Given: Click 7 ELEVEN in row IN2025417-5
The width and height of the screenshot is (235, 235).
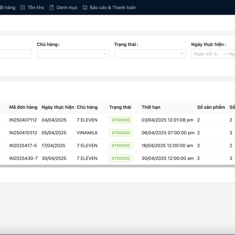Looking at the screenshot, I should point(87,145).
